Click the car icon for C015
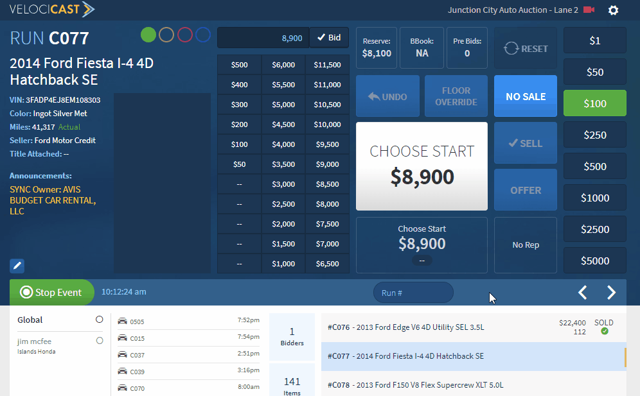 click(x=122, y=338)
